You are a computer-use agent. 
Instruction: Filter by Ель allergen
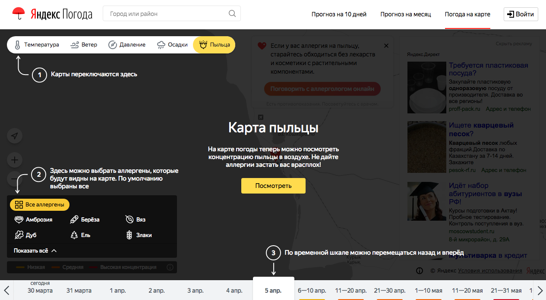pos(80,235)
